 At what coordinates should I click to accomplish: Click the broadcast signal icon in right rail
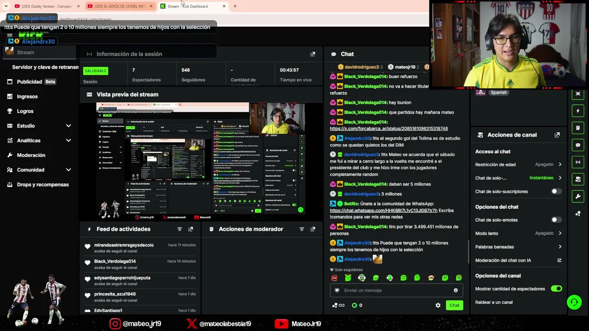(x=578, y=162)
